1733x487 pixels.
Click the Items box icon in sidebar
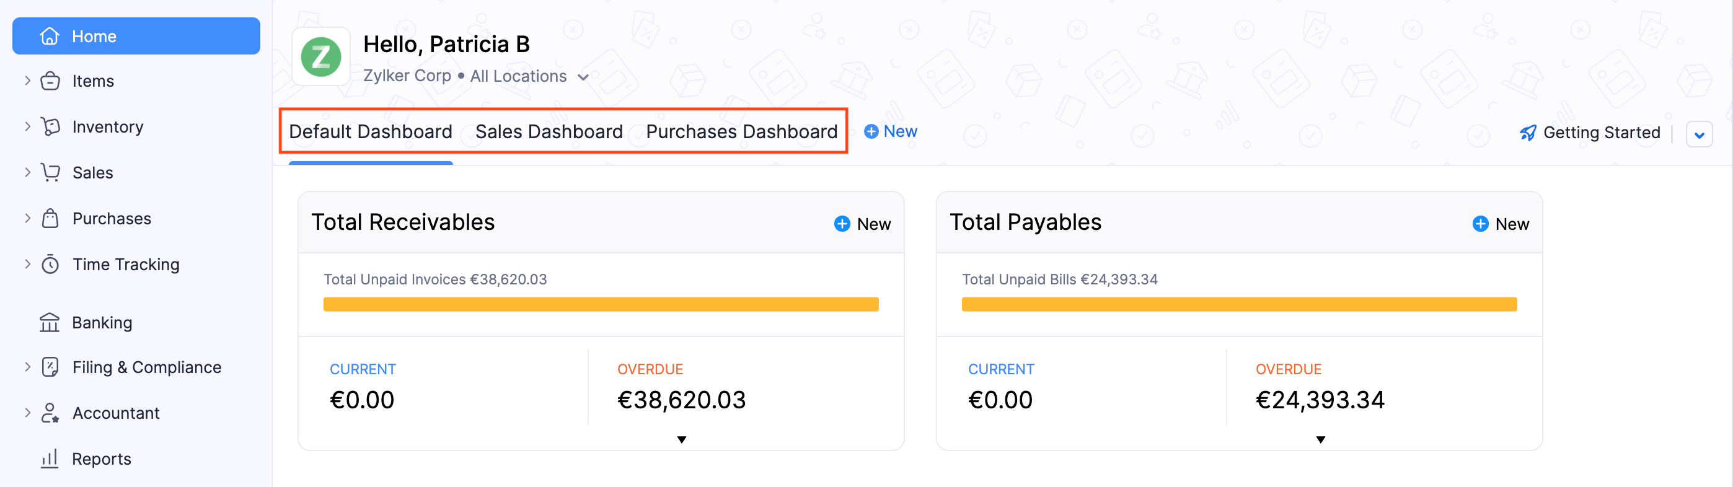pos(50,81)
